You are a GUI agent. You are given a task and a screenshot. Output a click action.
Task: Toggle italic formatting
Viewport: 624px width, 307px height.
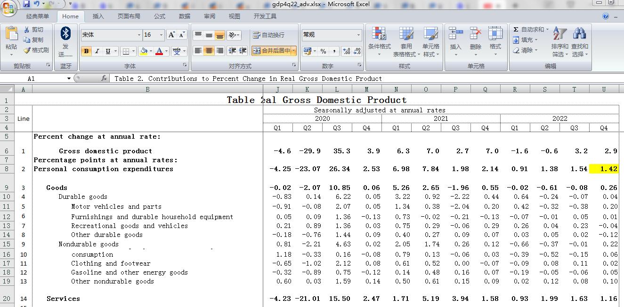[x=97, y=51]
